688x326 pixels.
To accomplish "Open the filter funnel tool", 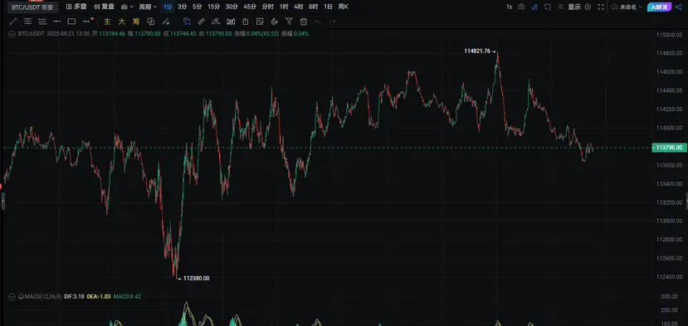I will 289,21.
